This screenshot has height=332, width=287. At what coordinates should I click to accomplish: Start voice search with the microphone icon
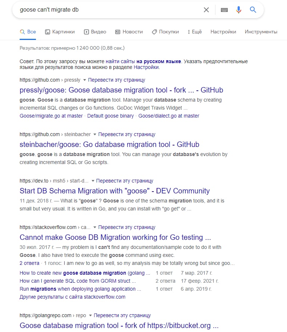point(239,10)
